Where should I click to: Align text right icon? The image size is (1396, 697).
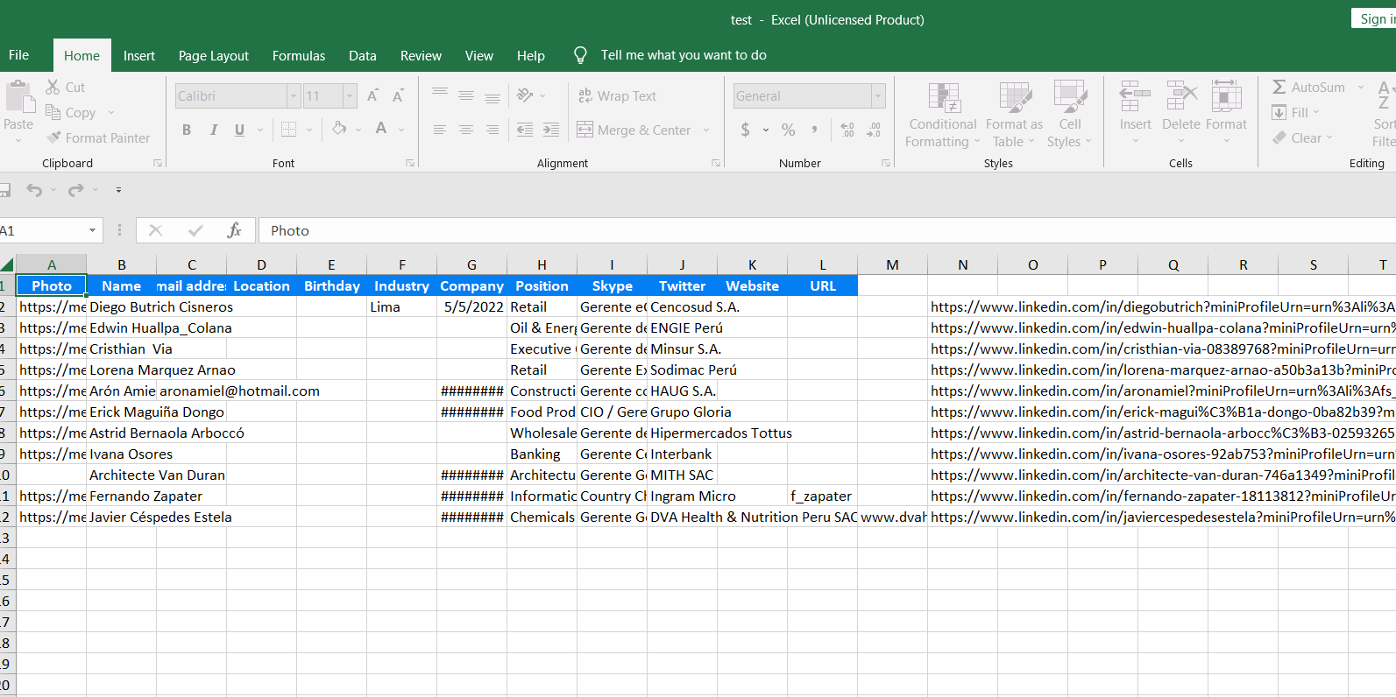[x=492, y=130]
